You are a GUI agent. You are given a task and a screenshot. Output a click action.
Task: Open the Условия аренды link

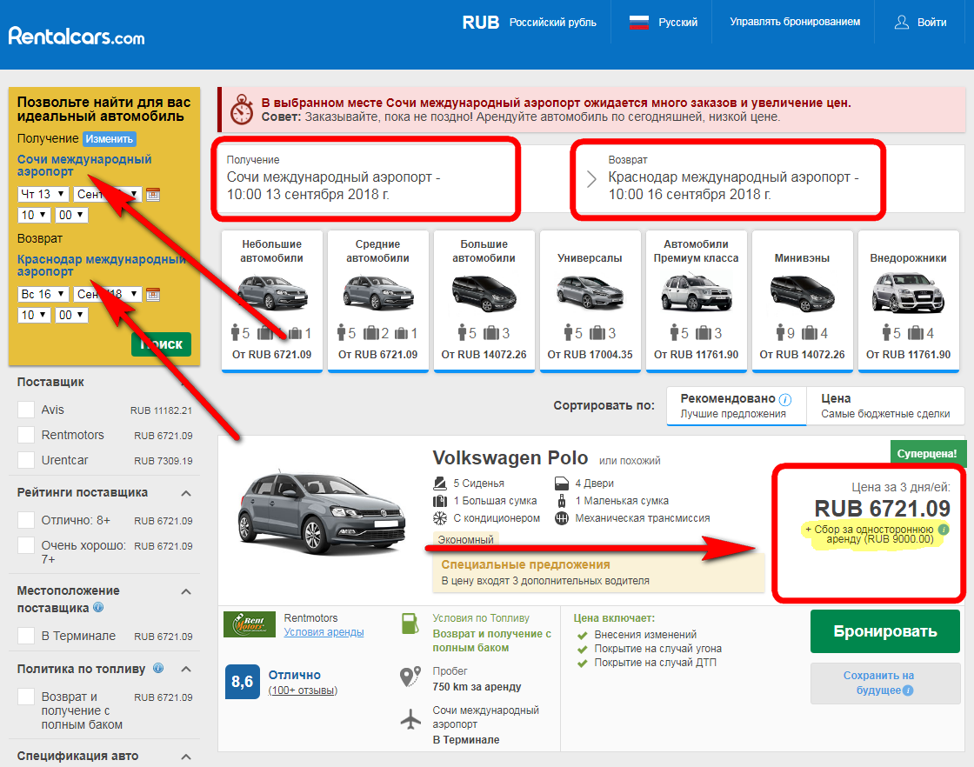pyautogui.click(x=324, y=632)
